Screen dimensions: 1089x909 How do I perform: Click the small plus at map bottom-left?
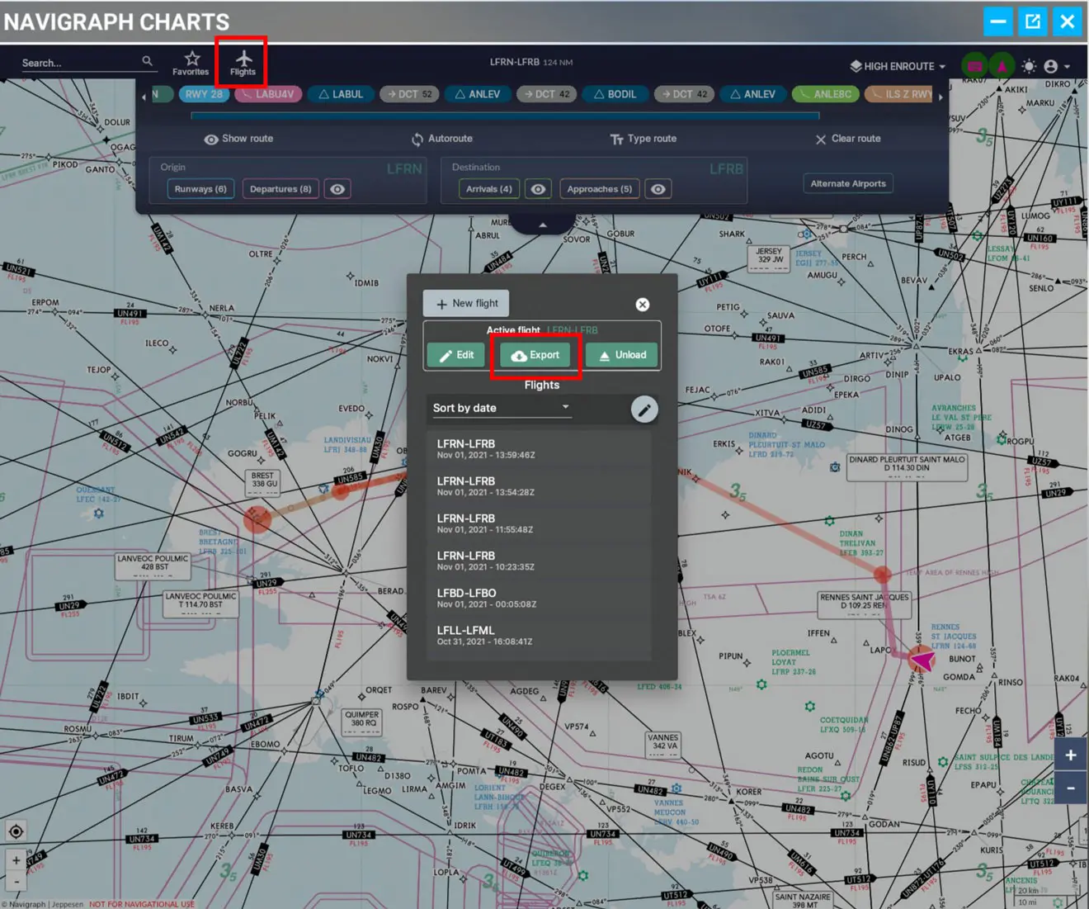coord(16,860)
